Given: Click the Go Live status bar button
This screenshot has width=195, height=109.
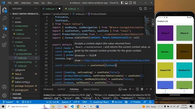Looking at the screenshot, I should pyautogui.click(x=117, y=102).
